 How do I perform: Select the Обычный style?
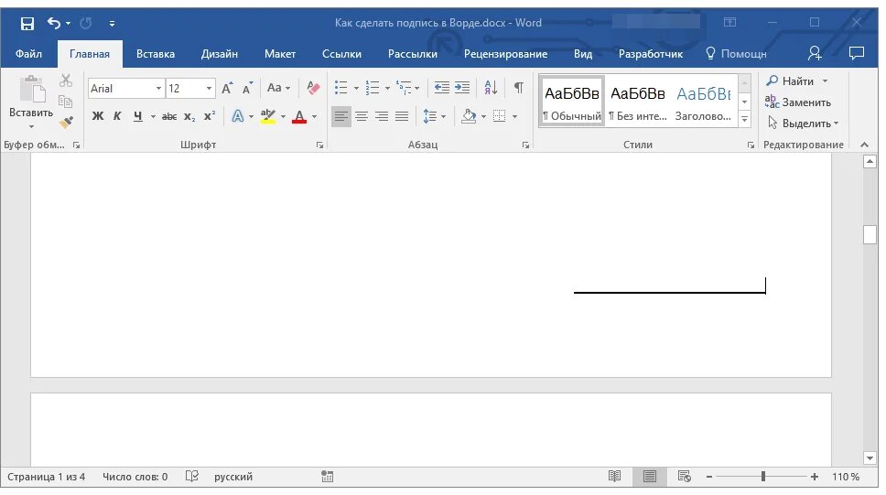coord(572,102)
